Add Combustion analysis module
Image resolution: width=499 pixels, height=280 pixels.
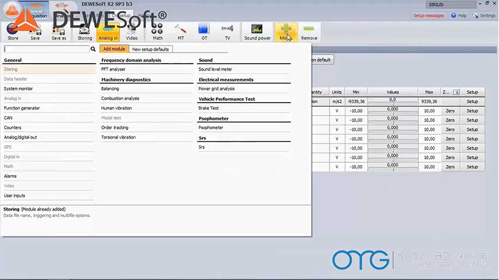(147, 99)
